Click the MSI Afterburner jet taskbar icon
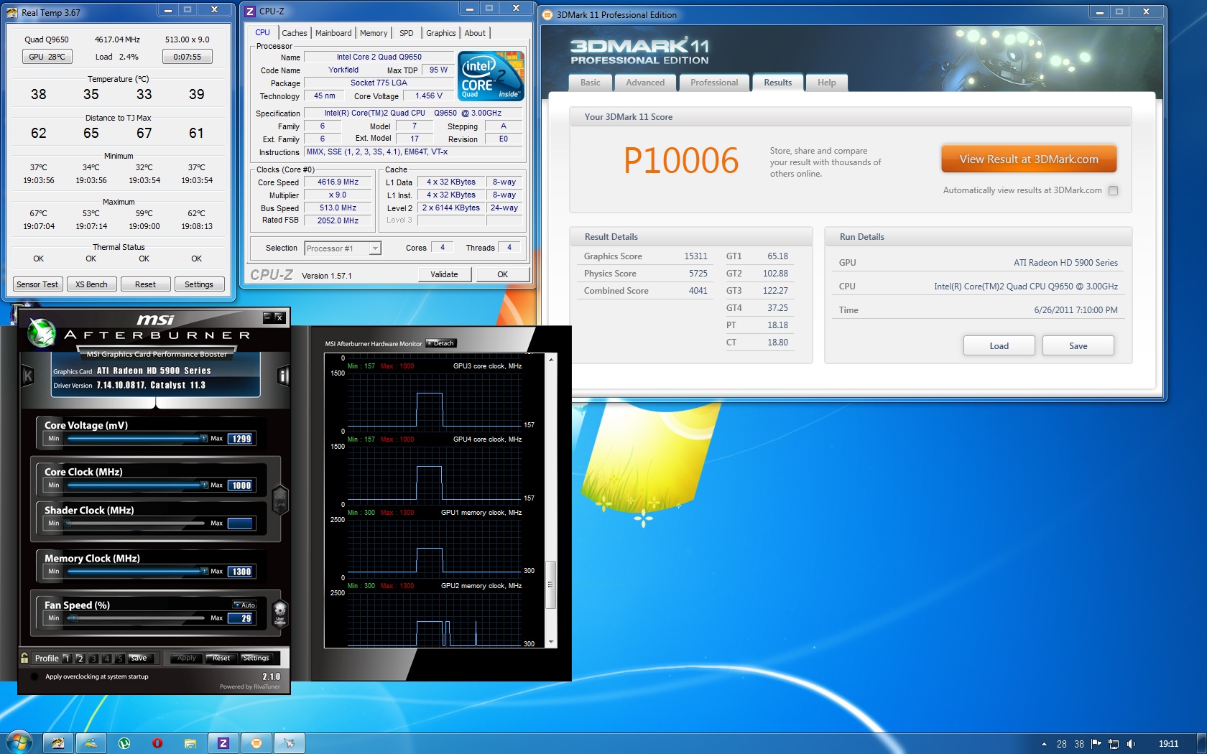1207x754 pixels. [290, 743]
